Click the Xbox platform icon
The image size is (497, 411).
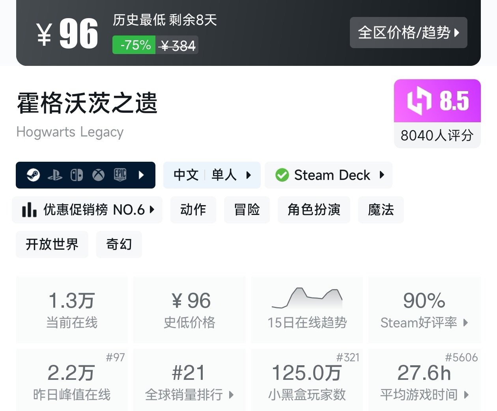[x=98, y=175]
